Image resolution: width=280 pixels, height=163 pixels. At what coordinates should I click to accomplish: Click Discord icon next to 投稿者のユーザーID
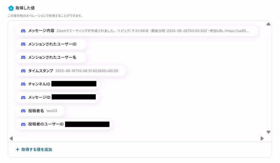[x=23, y=124]
